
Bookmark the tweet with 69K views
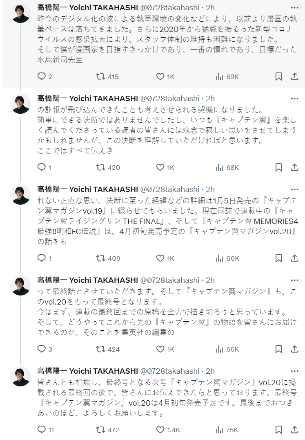coord(278,77)
